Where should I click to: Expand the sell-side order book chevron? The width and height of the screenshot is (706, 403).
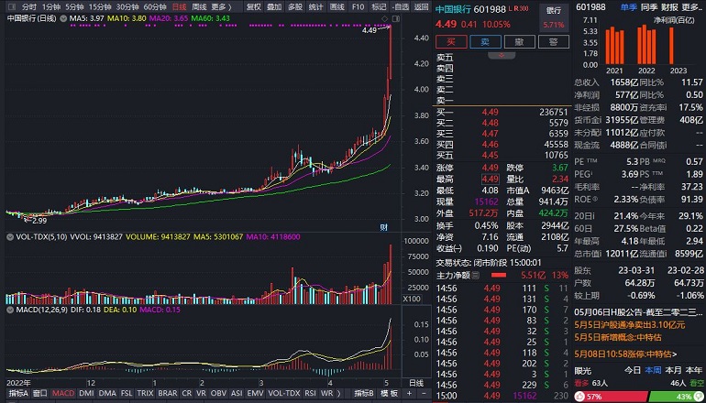tap(501, 55)
